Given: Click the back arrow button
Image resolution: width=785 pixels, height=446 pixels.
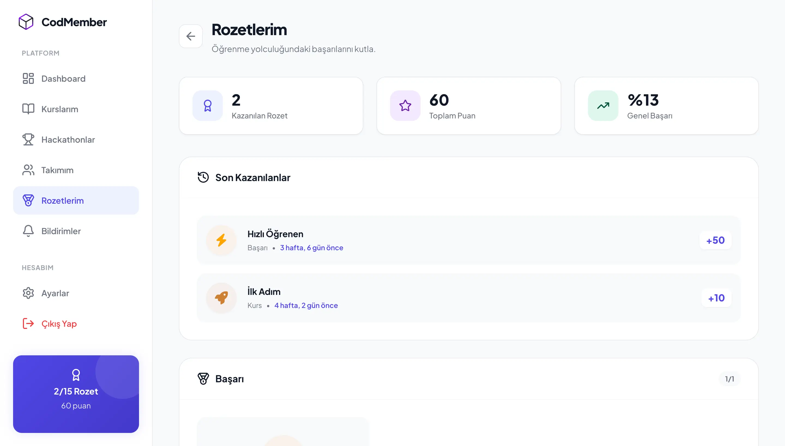Looking at the screenshot, I should pos(191,36).
